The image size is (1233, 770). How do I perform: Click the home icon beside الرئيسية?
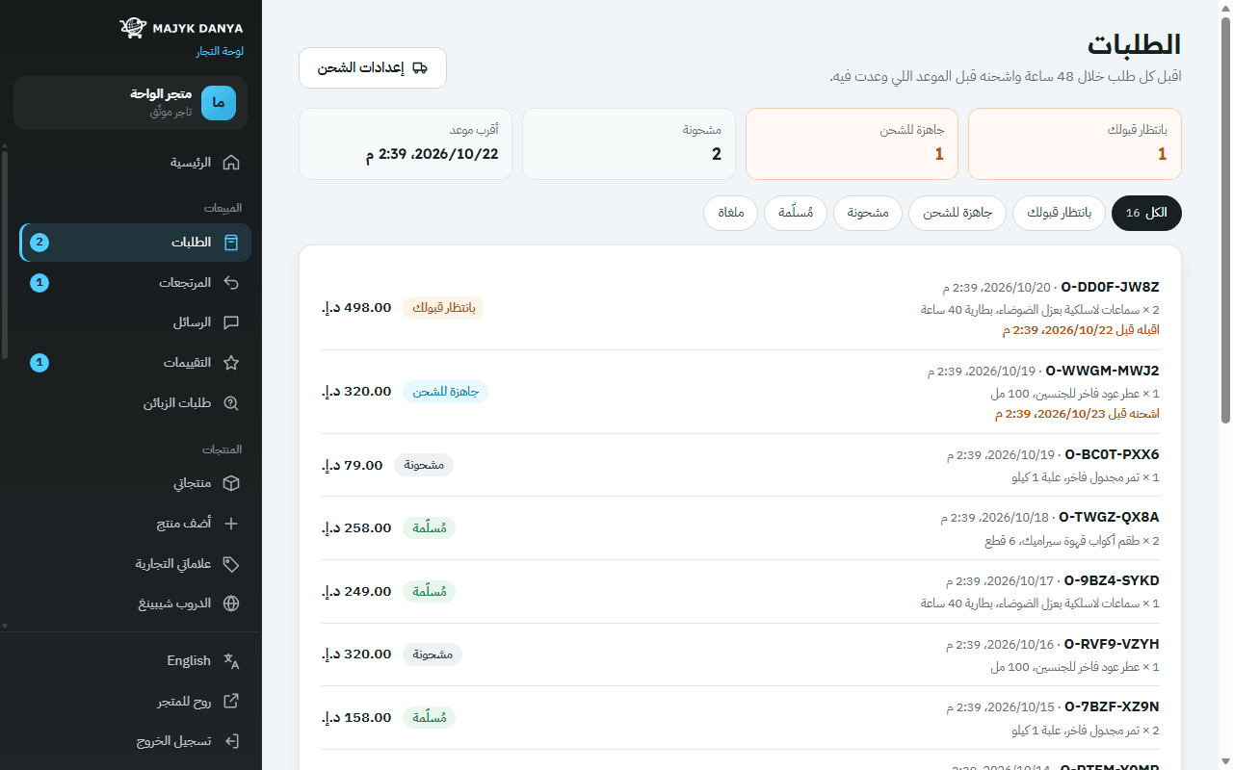pyautogui.click(x=231, y=163)
